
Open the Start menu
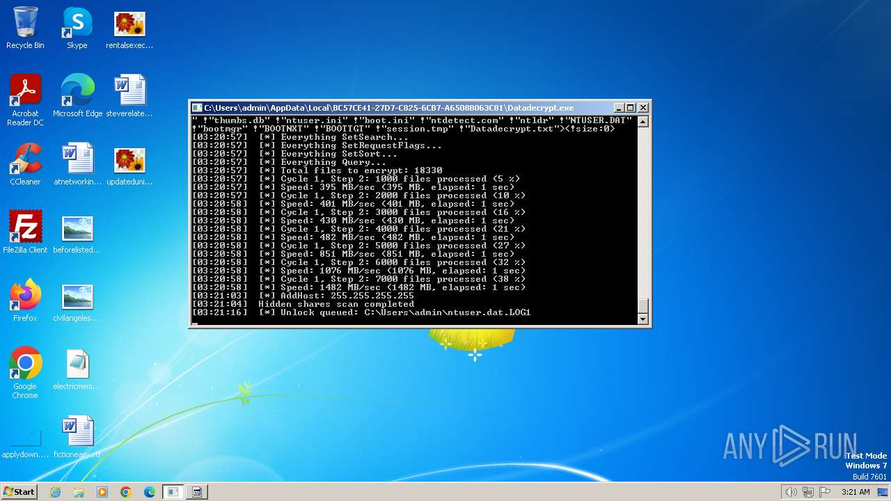tap(19, 491)
